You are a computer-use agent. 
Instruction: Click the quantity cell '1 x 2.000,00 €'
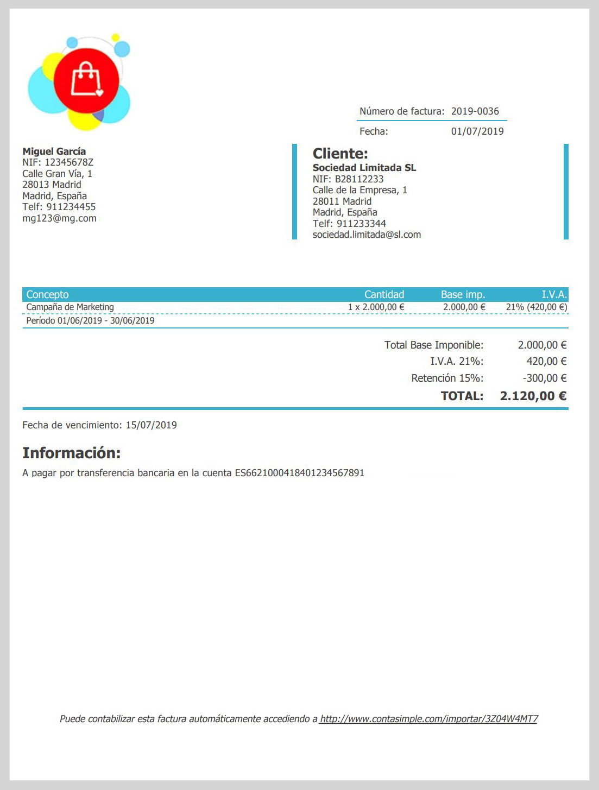pos(376,307)
